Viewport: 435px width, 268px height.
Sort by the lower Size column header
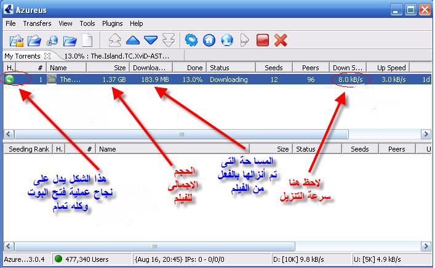pyautogui.click(x=271, y=149)
